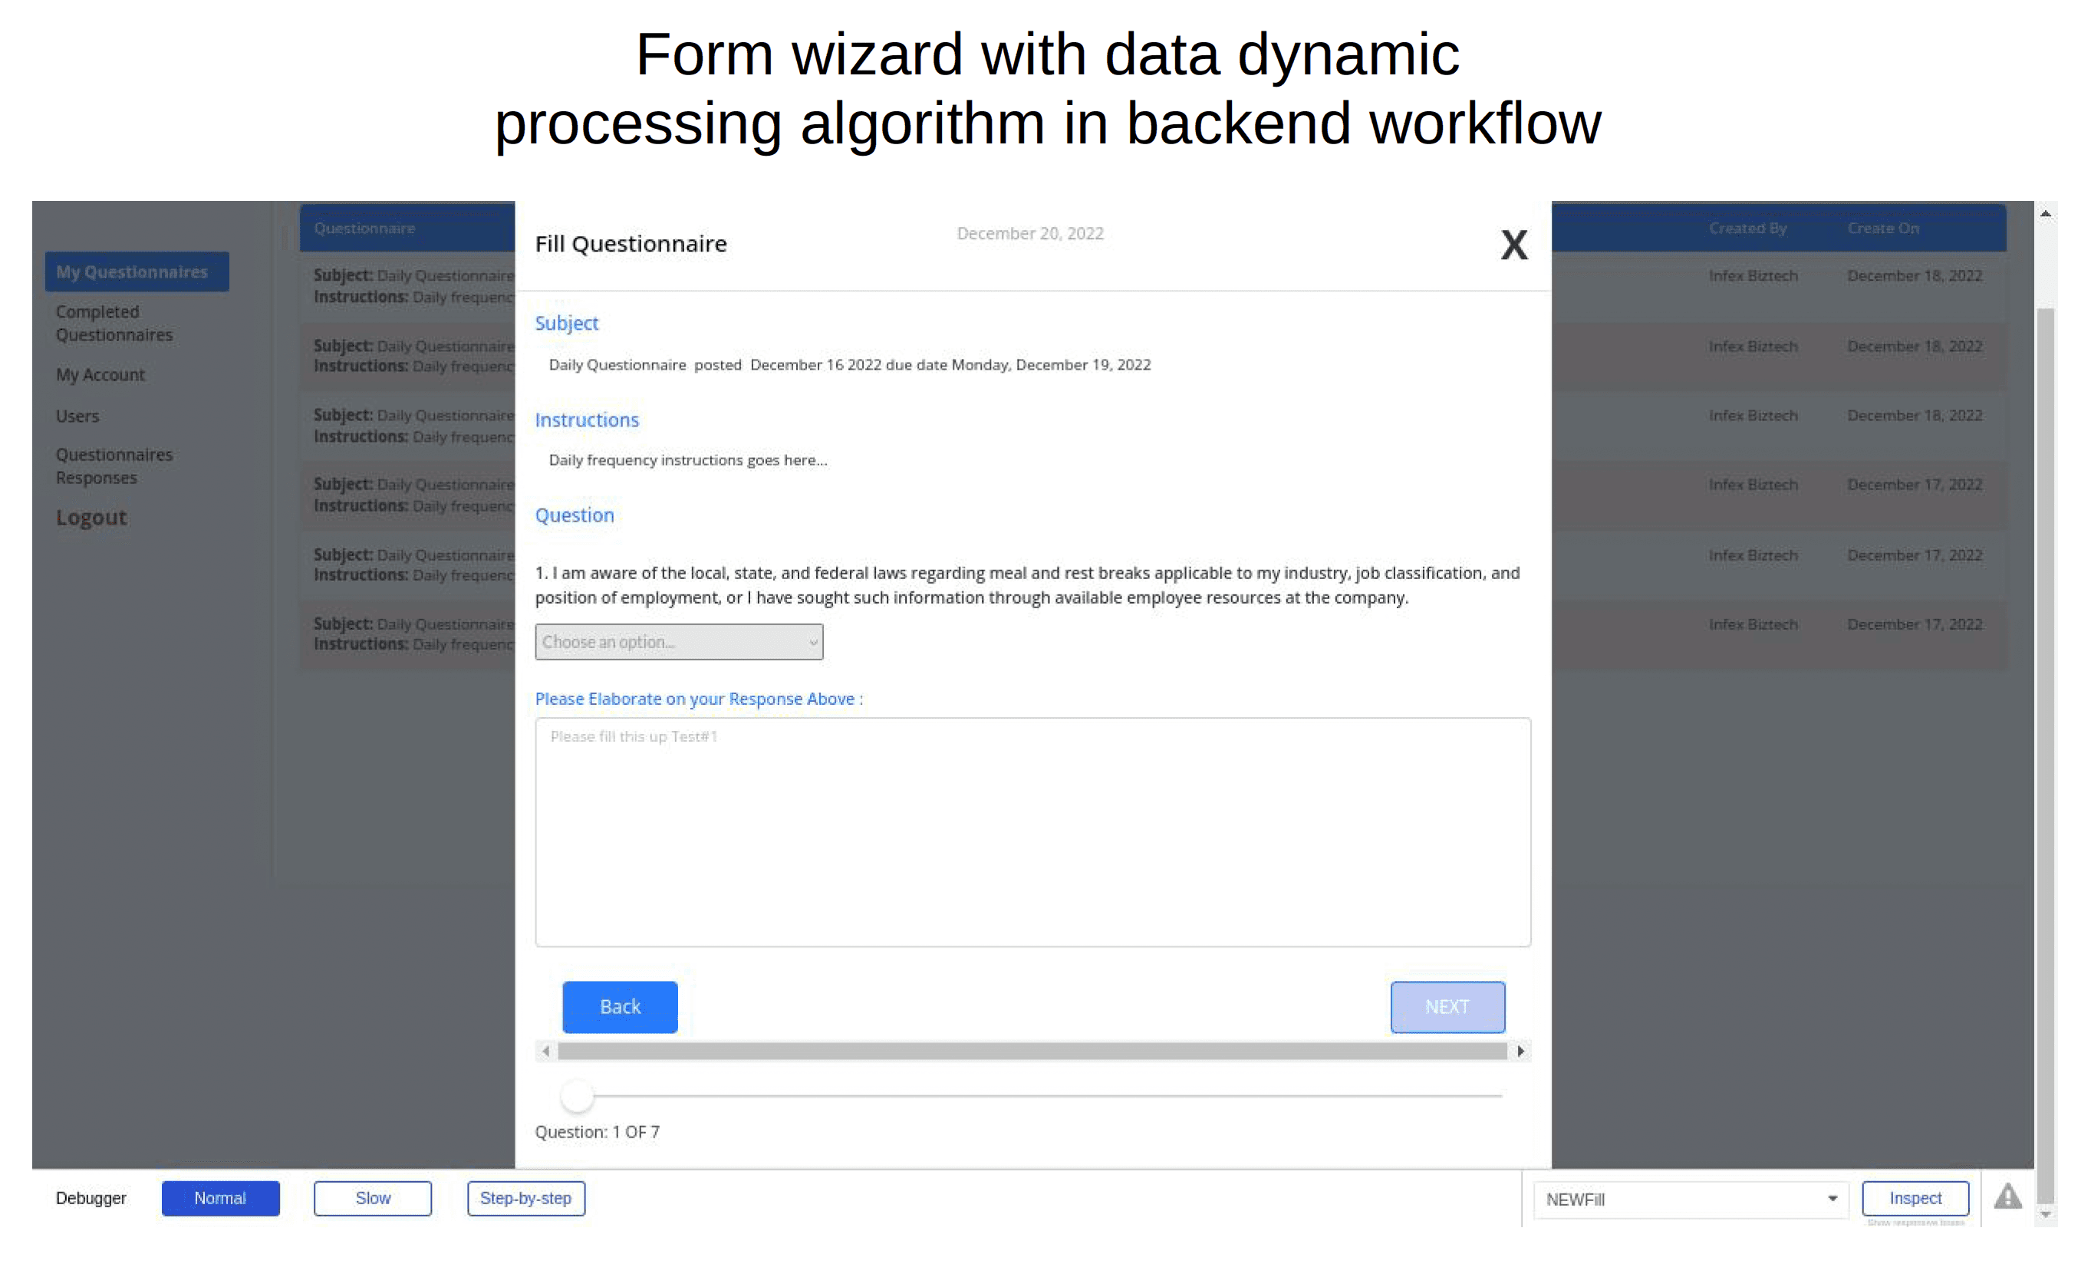Screen dimensions: 2091x1264
Task: Click the Close (X) button on questionnaire
Action: point(1513,244)
